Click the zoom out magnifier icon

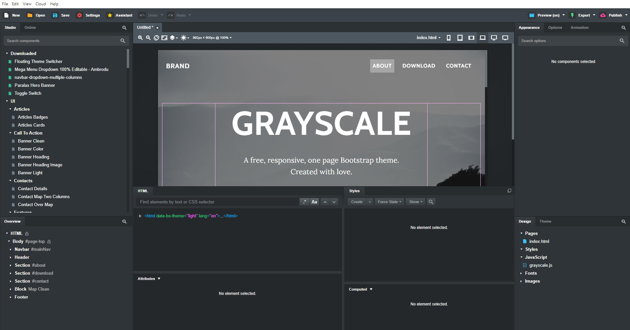[x=148, y=38]
